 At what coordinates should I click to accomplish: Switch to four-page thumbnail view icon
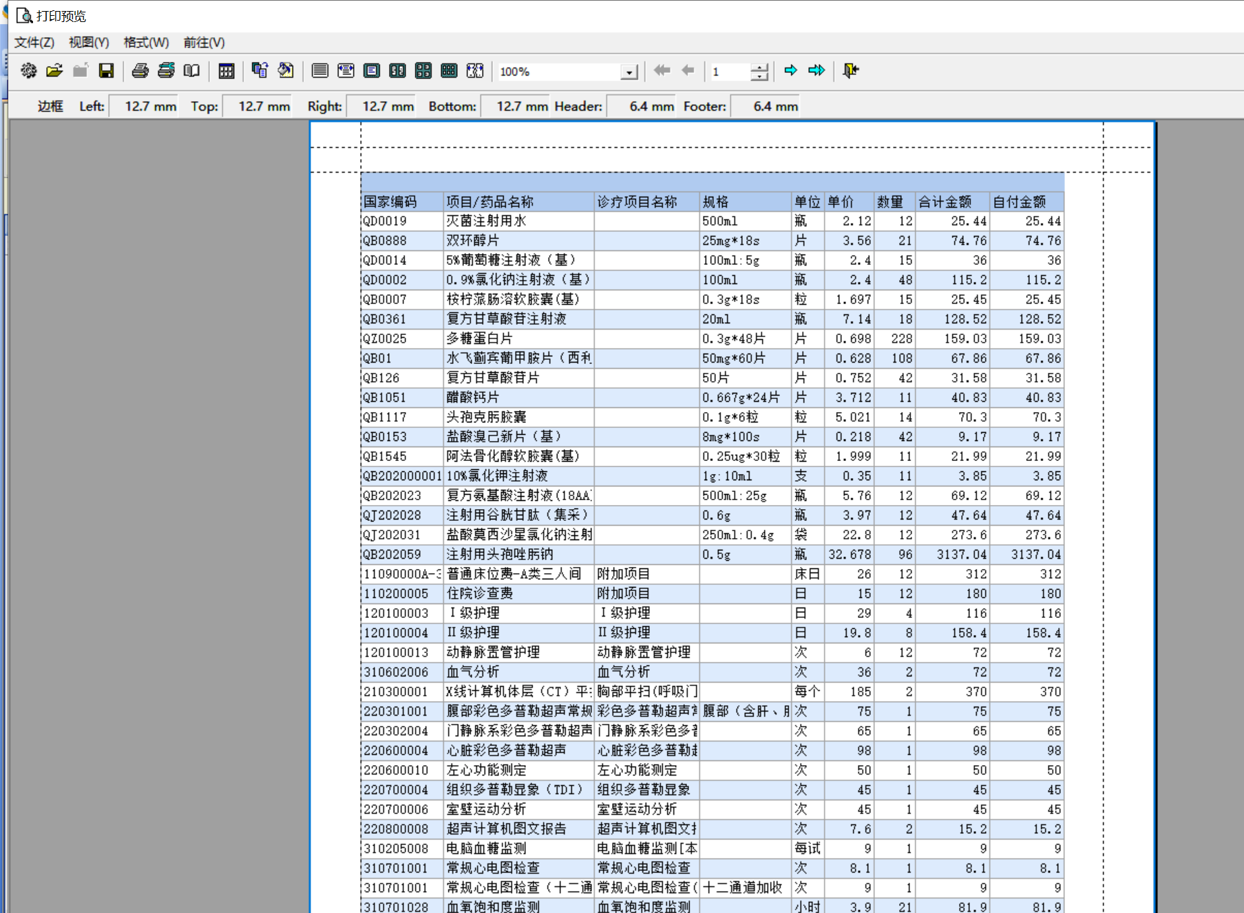coord(423,71)
